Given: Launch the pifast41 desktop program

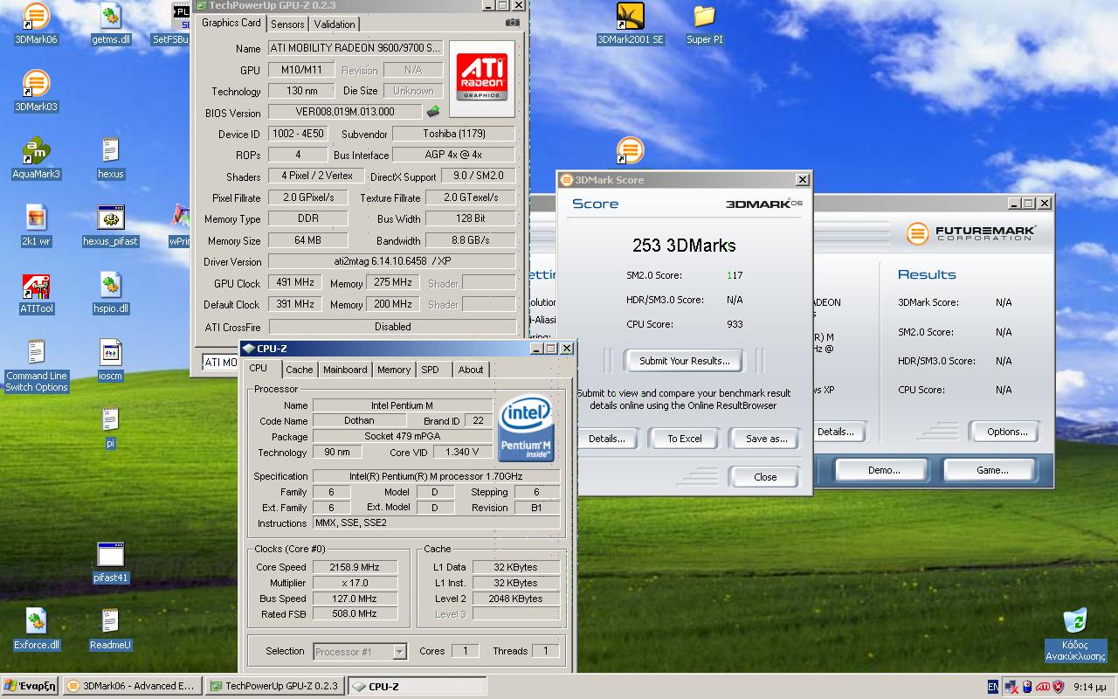Looking at the screenshot, I should tap(110, 562).
